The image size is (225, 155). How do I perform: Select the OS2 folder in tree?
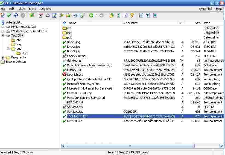[24, 53]
